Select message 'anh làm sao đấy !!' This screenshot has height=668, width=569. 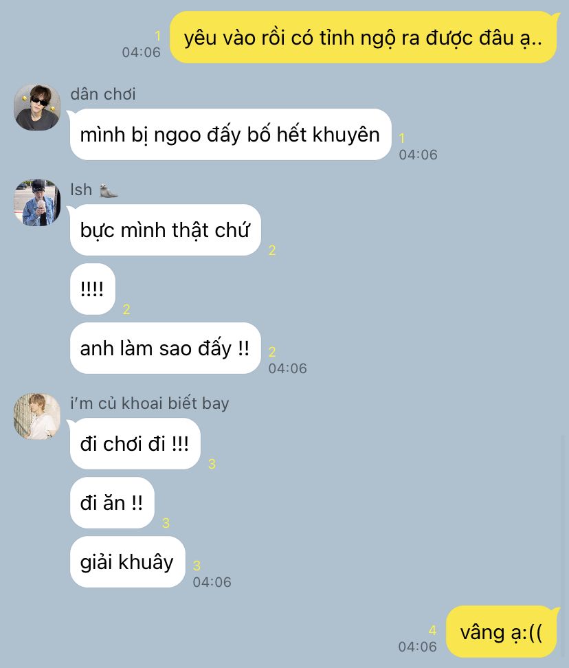(x=165, y=348)
